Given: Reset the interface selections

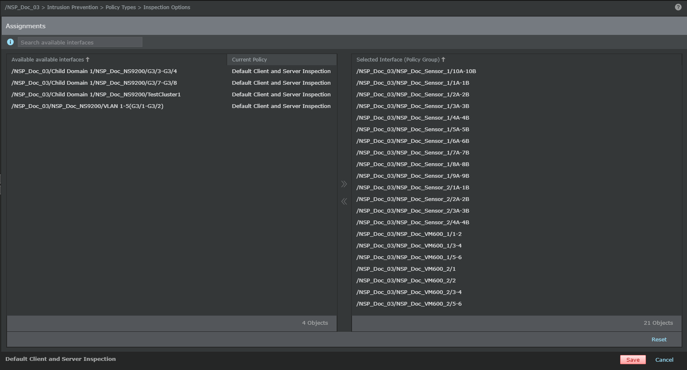Looking at the screenshot, I should tap(659, 339).
